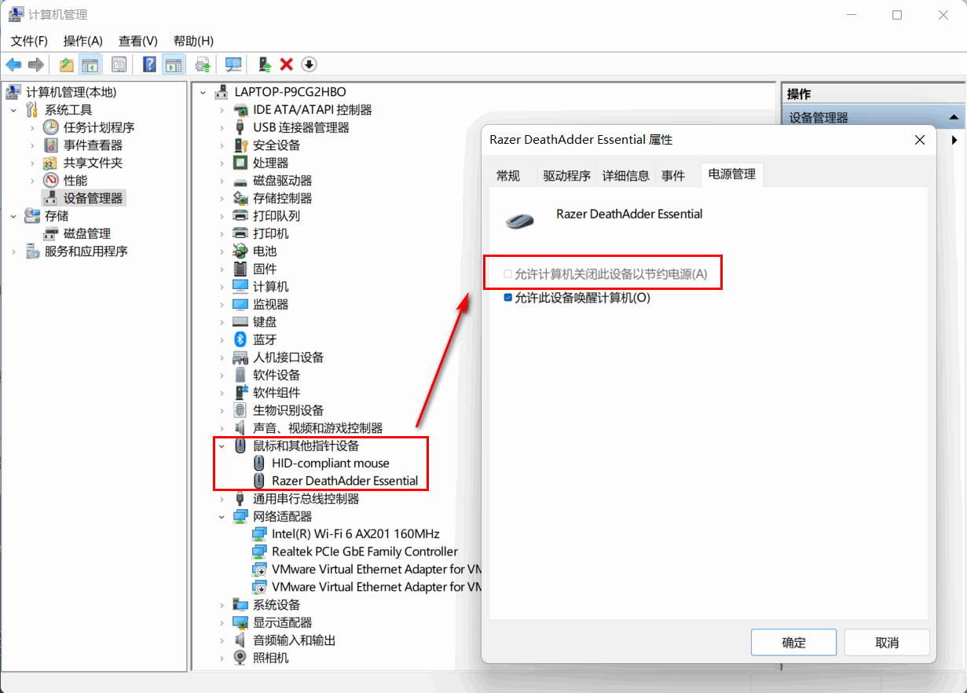Click the scan for hardware changes monitor icon
The width and height of the screenshot is (967, 693).
[x=233, y=64]
